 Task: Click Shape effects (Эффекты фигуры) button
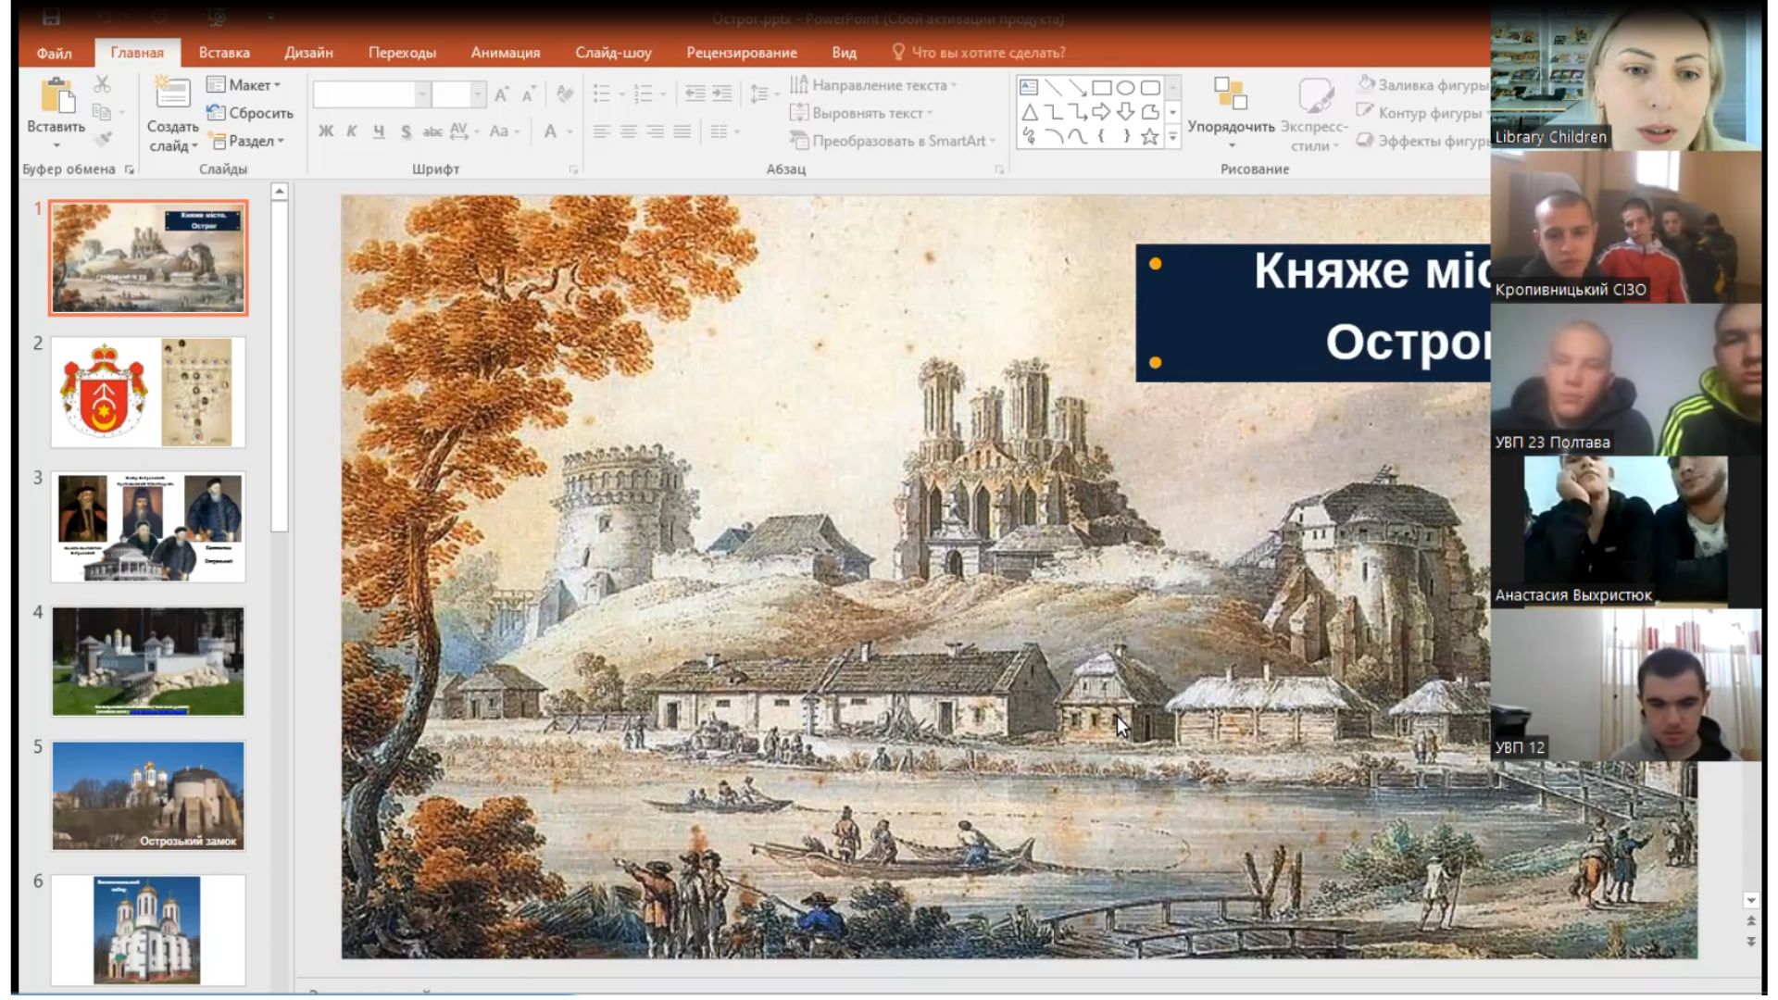point(1422,141)
